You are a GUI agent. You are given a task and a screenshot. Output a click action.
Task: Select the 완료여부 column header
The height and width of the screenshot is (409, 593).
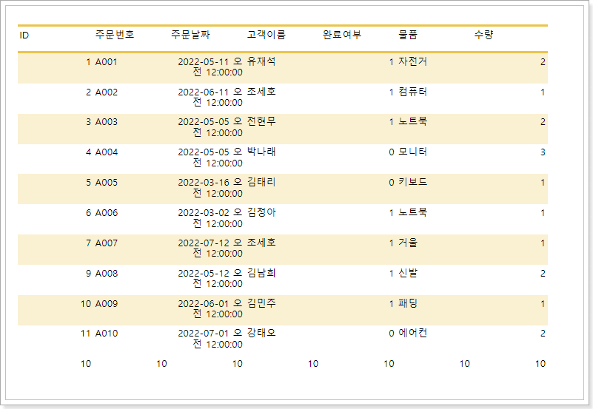coord(342,35)
